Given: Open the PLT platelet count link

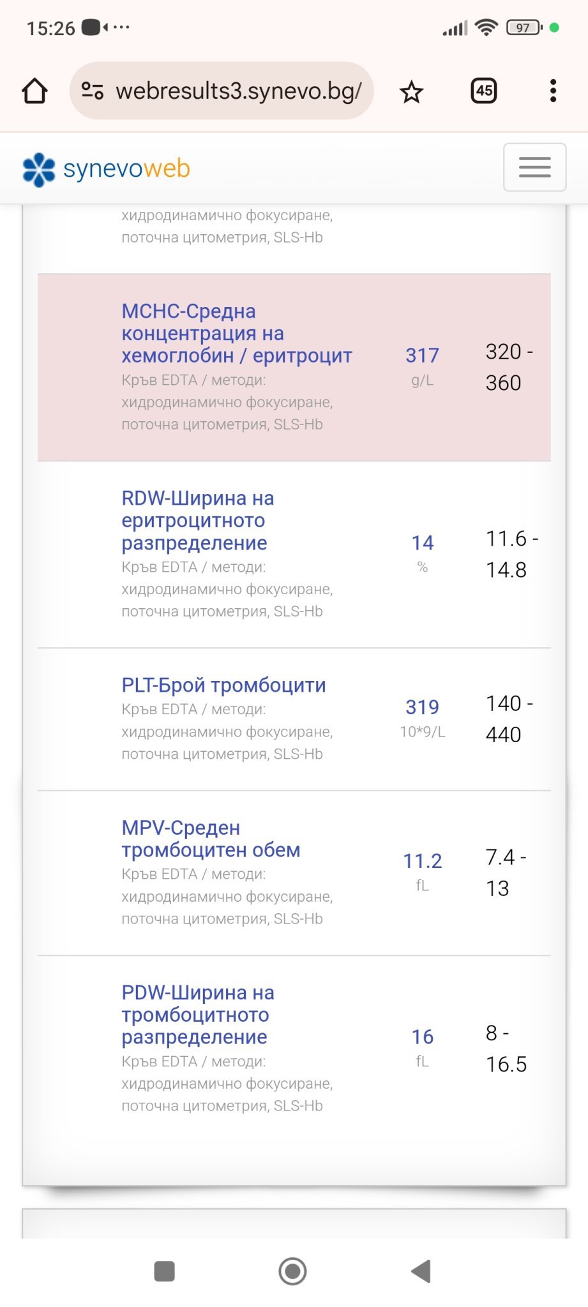Looking at the screenshot, I should pos(223,685).
